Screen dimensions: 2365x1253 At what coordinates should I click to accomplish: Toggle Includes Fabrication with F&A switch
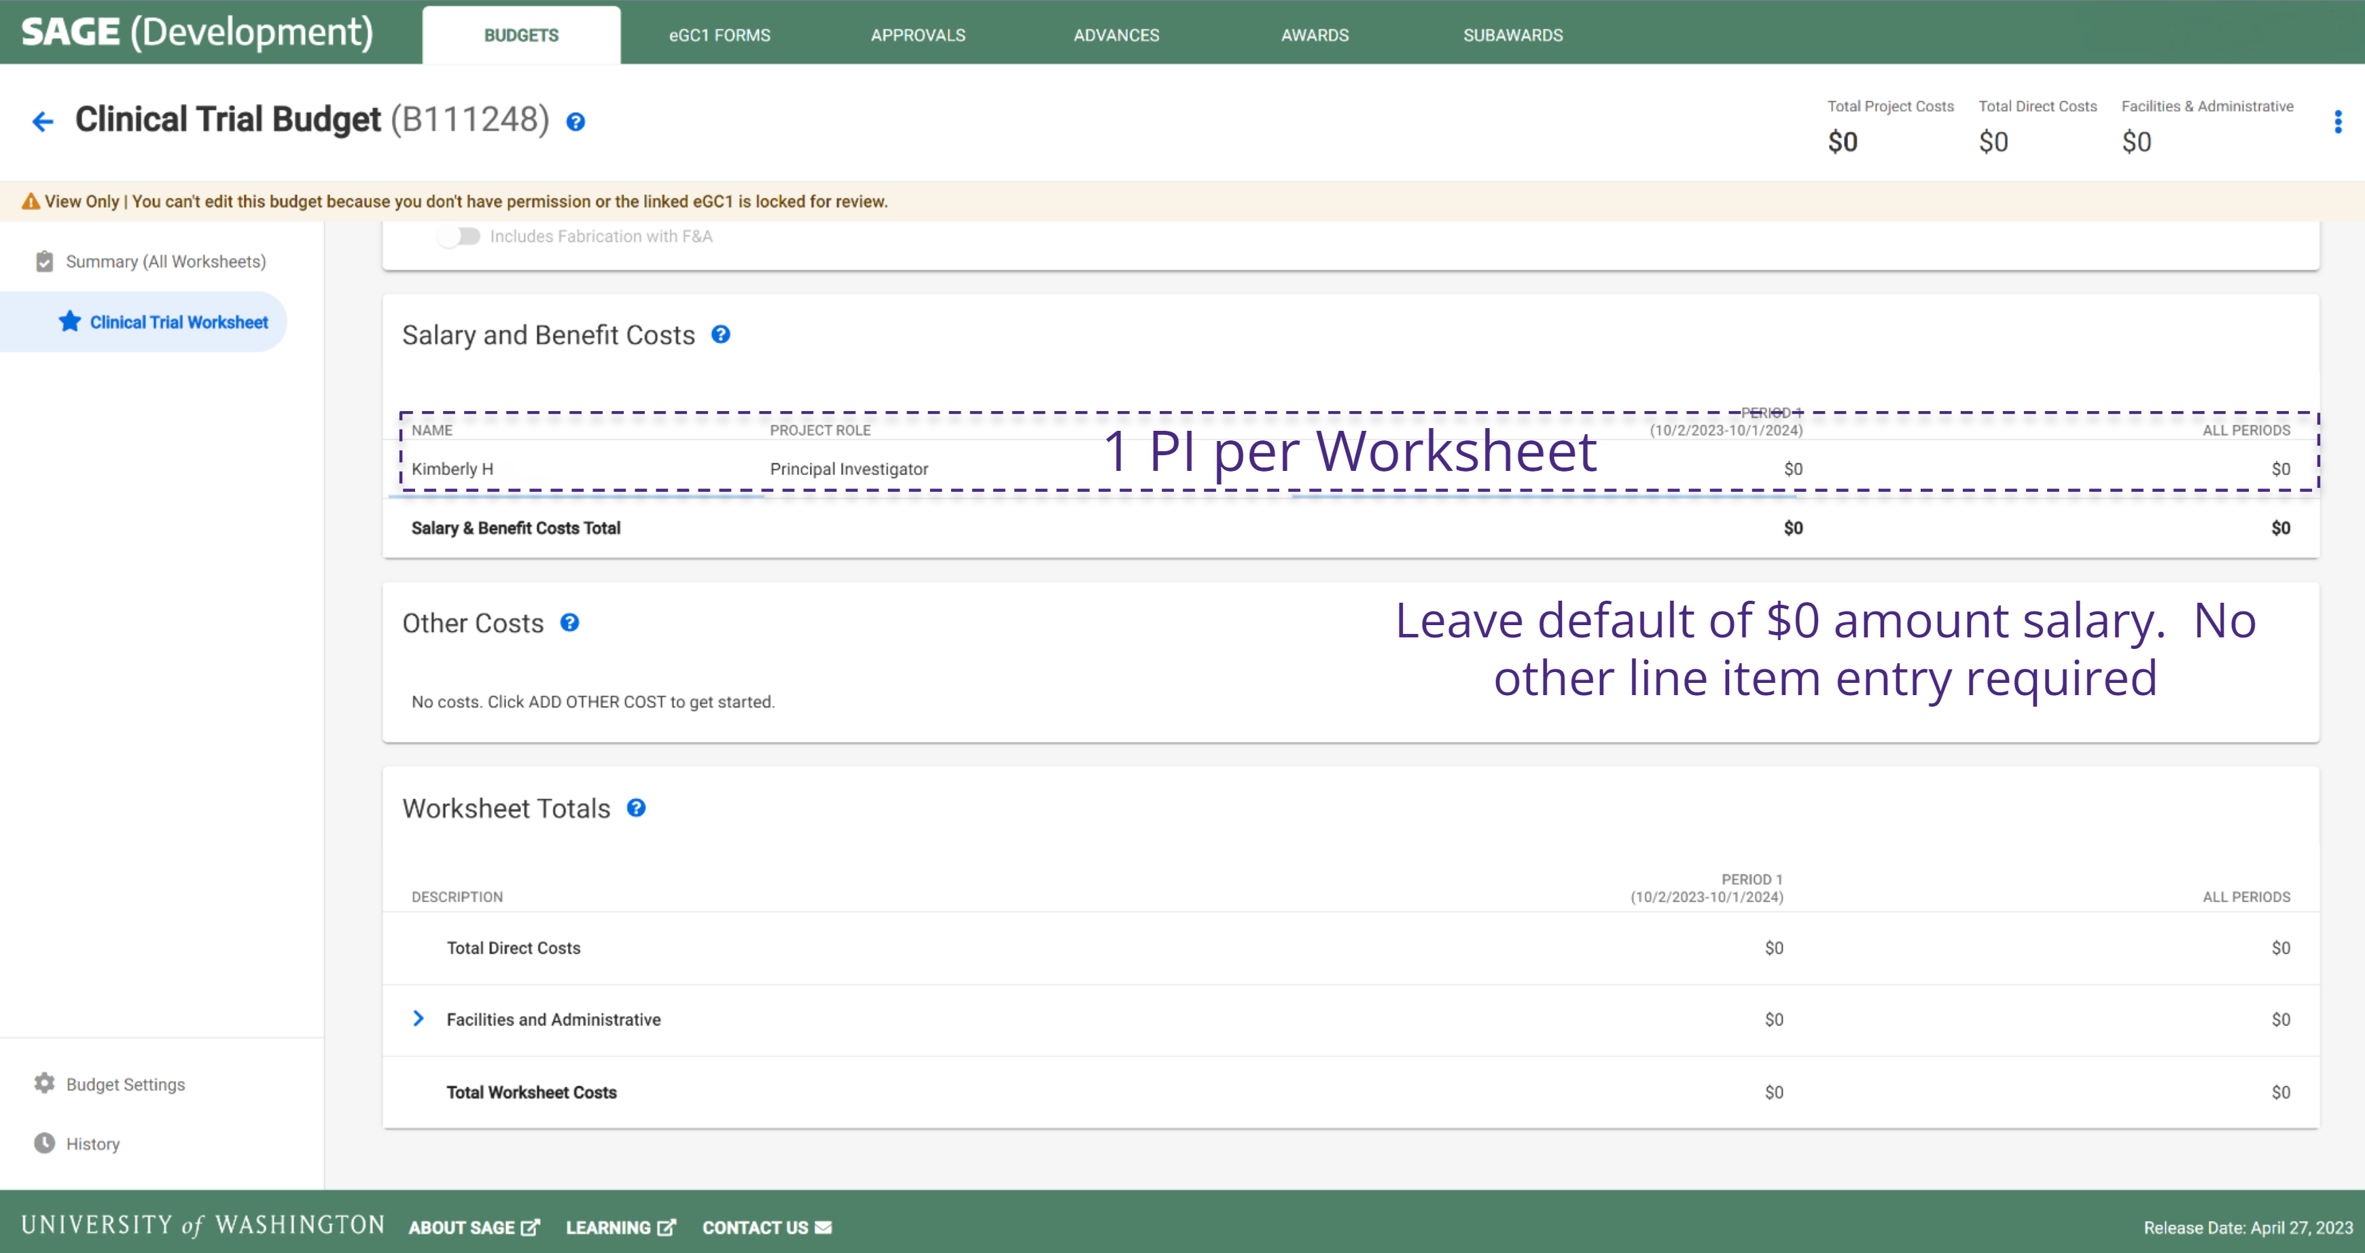pyautogui.click(x=459, y=237)
